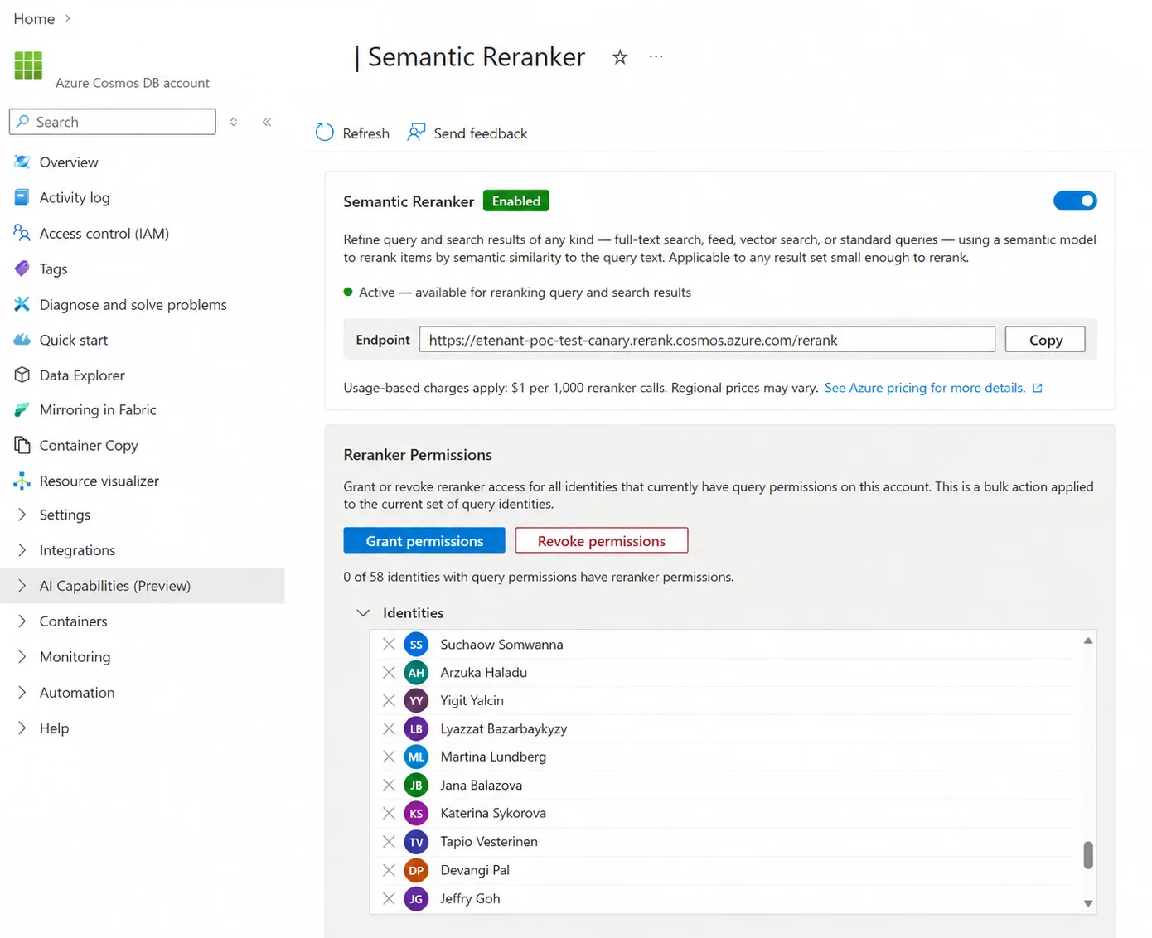
Task: Expand the Help section
Action: pyautogui.click(x=22, y=728)
